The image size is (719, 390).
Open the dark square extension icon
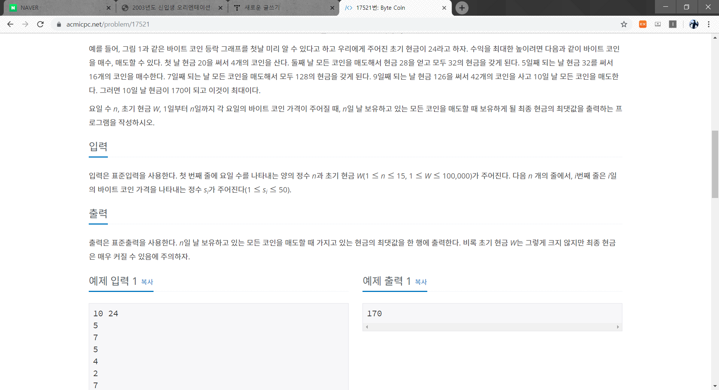[x=673, y=24]
